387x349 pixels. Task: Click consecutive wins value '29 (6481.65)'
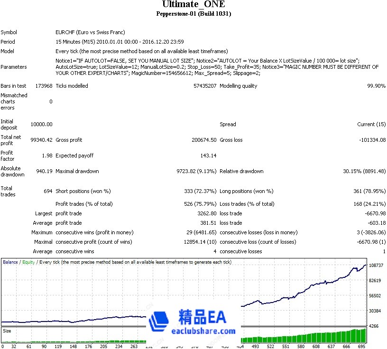click(x=202, y=232)
